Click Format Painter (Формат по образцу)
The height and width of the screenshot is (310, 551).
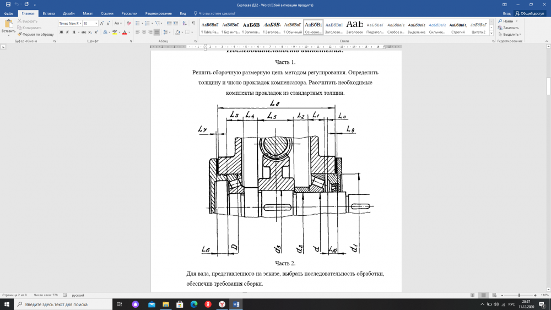37,34
